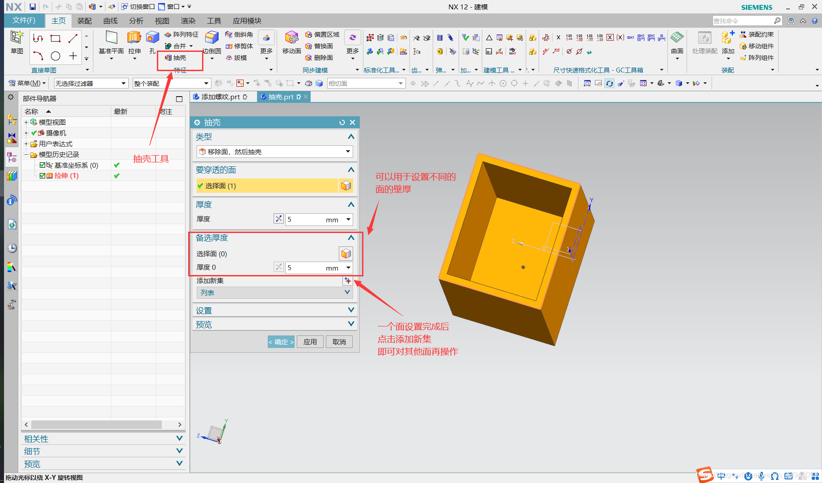
Task: Click the 删除面 delete face tool
Action: pos(319,58)
